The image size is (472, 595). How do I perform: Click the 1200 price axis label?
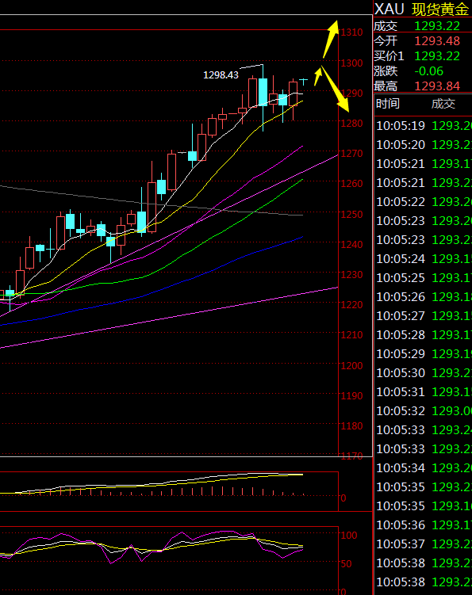351,365
